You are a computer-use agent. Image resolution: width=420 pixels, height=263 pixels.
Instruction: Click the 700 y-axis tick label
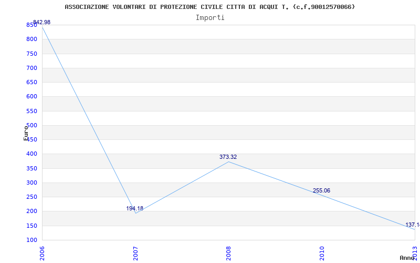point(31,68)
